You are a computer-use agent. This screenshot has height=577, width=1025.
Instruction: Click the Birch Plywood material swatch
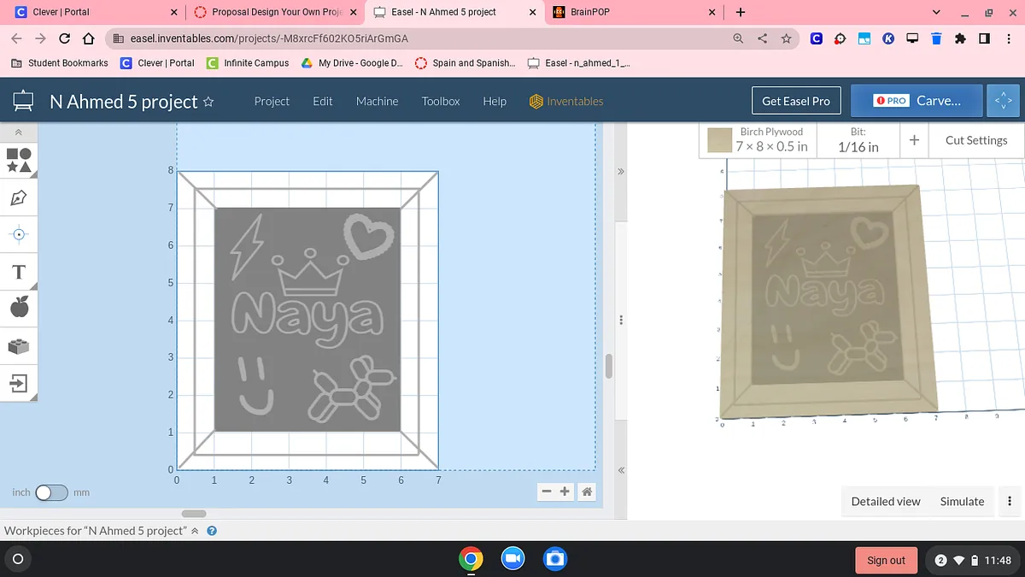tap(720, 140)
